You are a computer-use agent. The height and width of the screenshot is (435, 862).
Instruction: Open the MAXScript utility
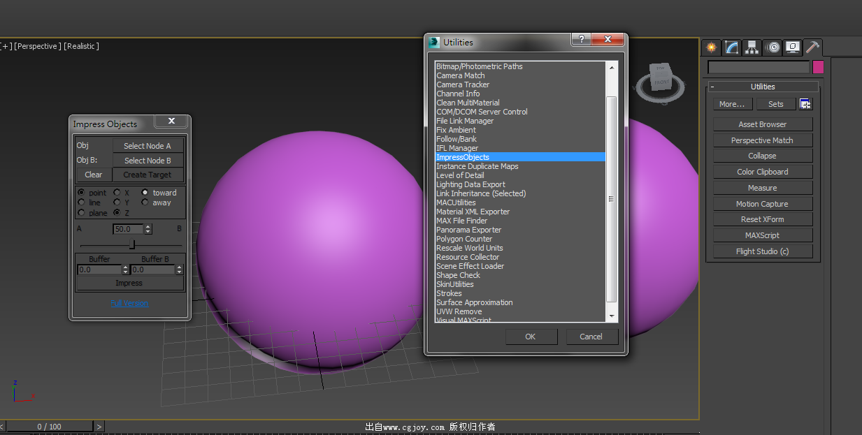(x=763, y=235)
